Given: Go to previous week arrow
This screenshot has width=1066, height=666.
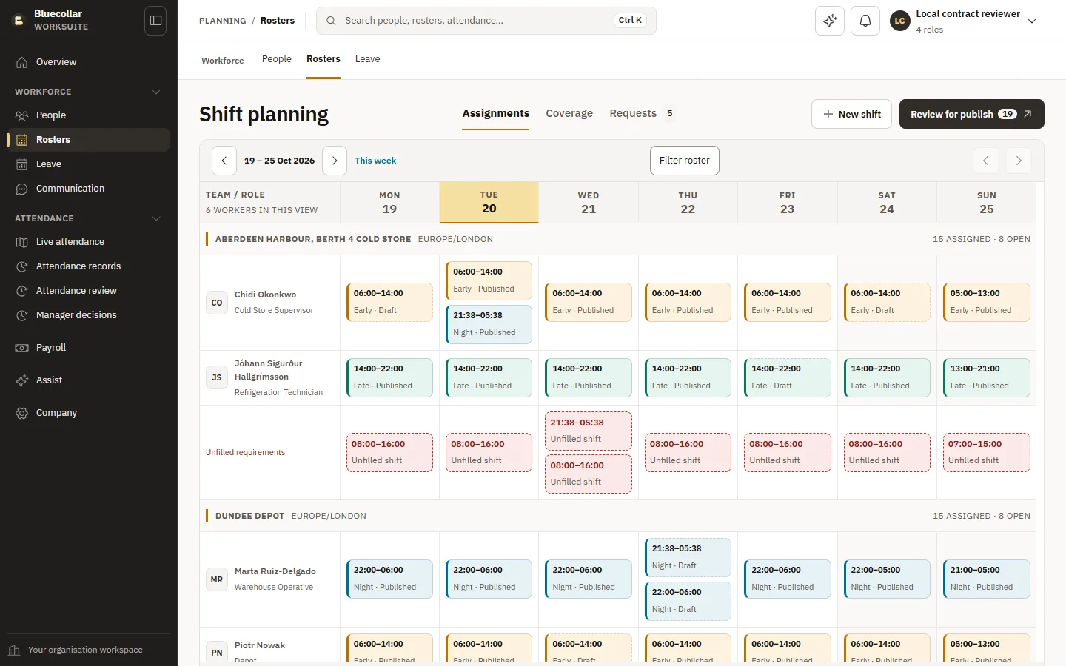Looking at the screenshot, I should pyautogui.click(x=224, y=161).
